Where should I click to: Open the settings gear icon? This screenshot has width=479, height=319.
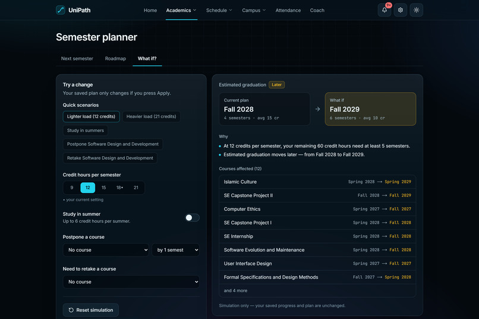(400, 10)
